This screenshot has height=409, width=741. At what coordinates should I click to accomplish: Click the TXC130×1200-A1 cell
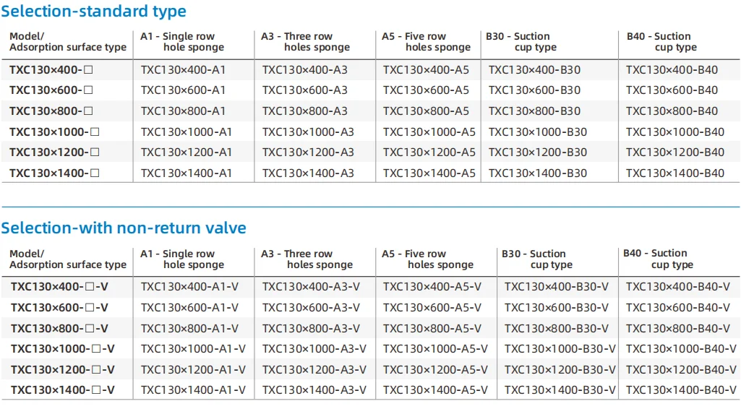click(186, 152)
